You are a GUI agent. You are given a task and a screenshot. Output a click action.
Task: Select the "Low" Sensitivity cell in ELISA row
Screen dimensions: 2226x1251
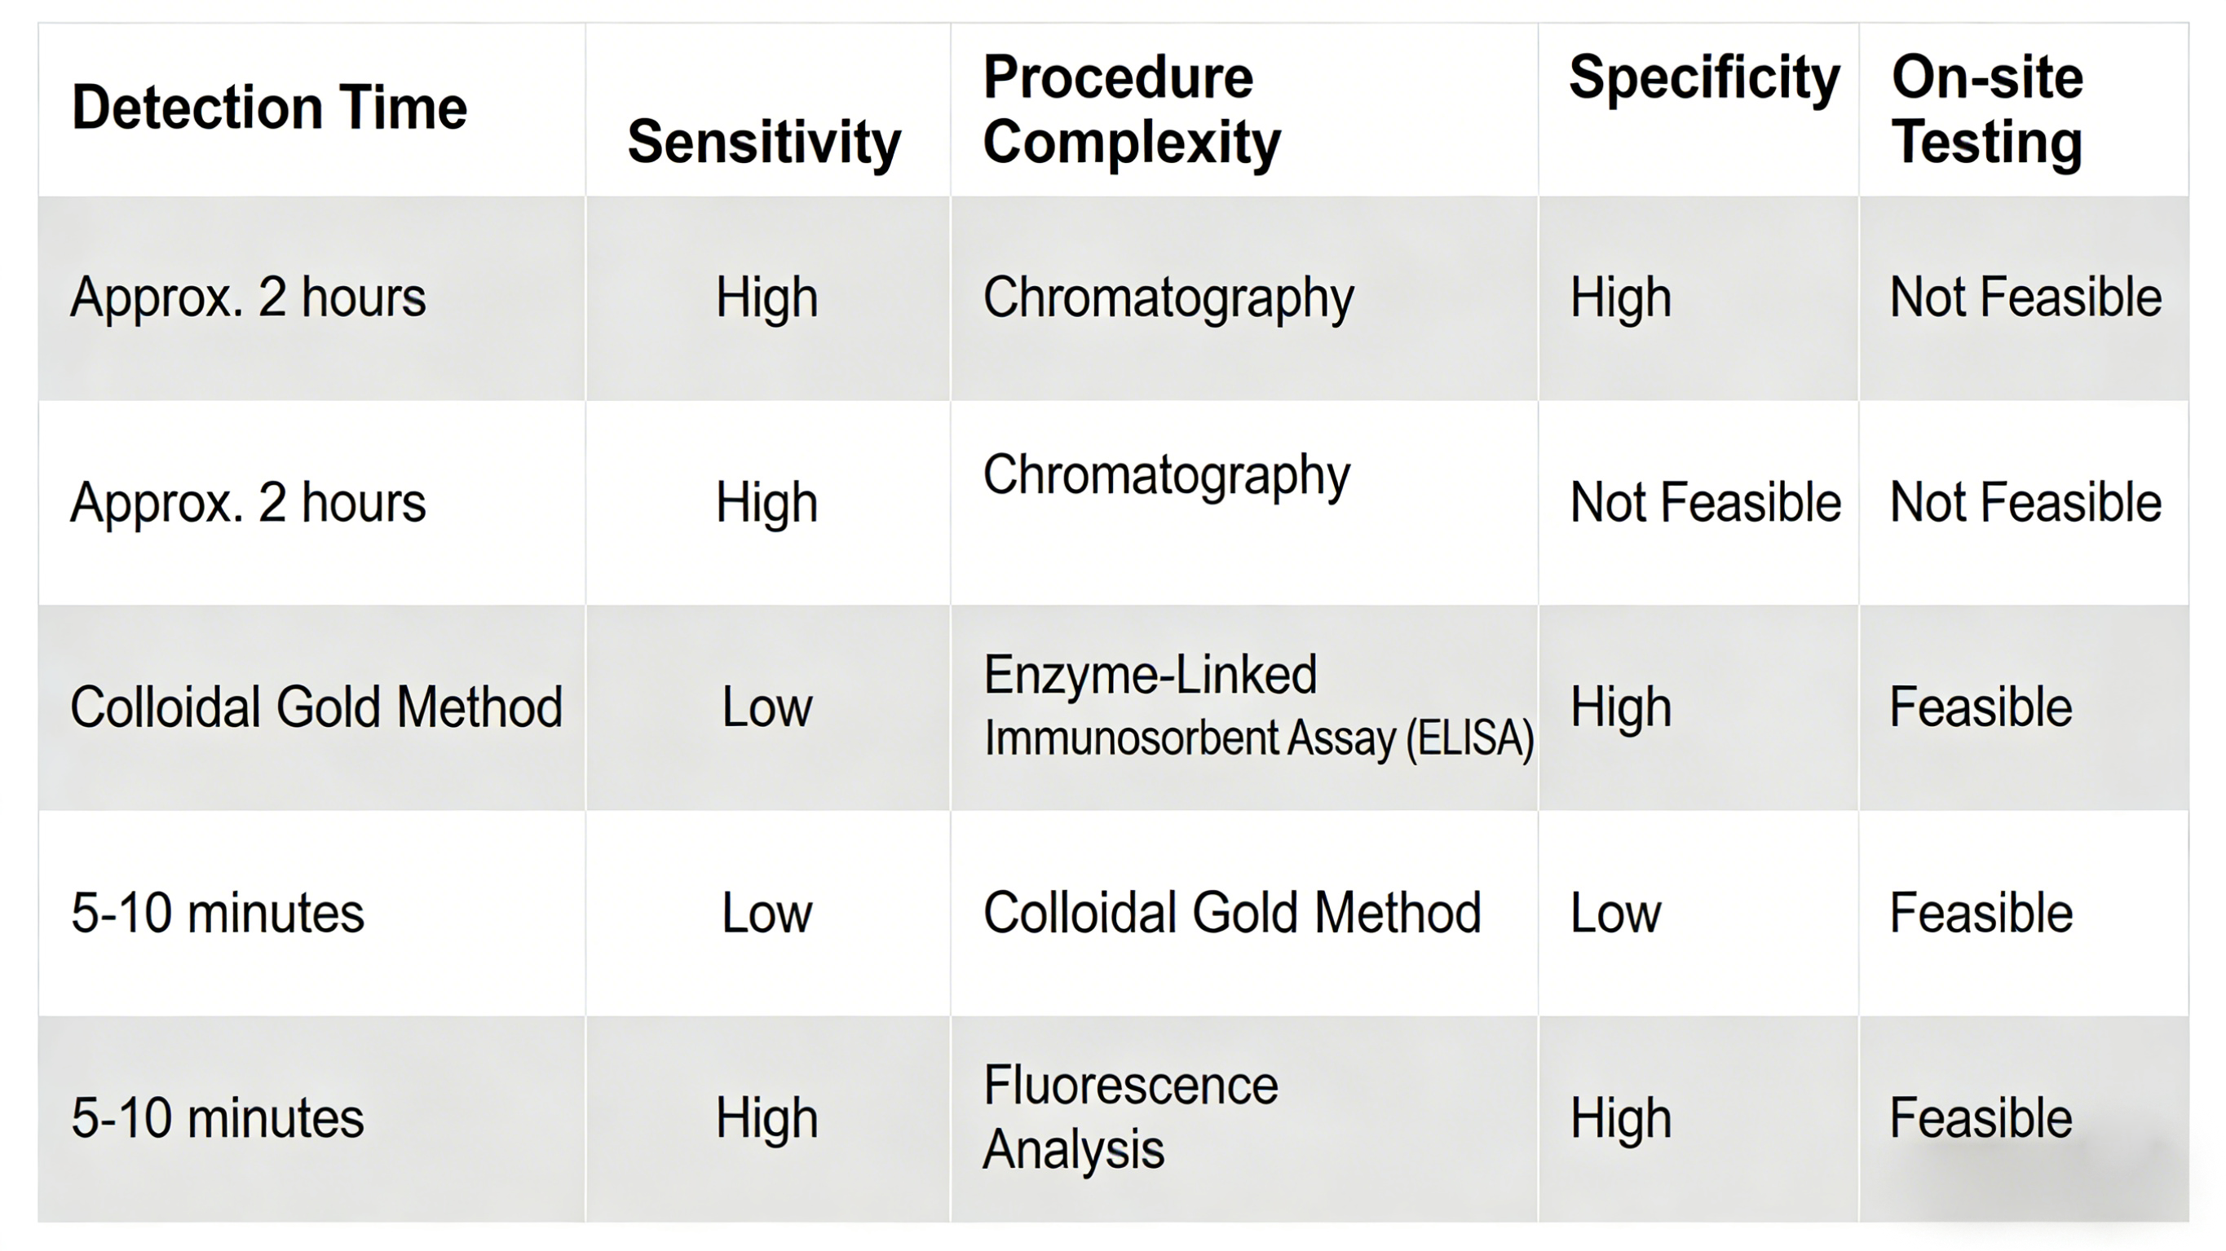coord(766,707)
